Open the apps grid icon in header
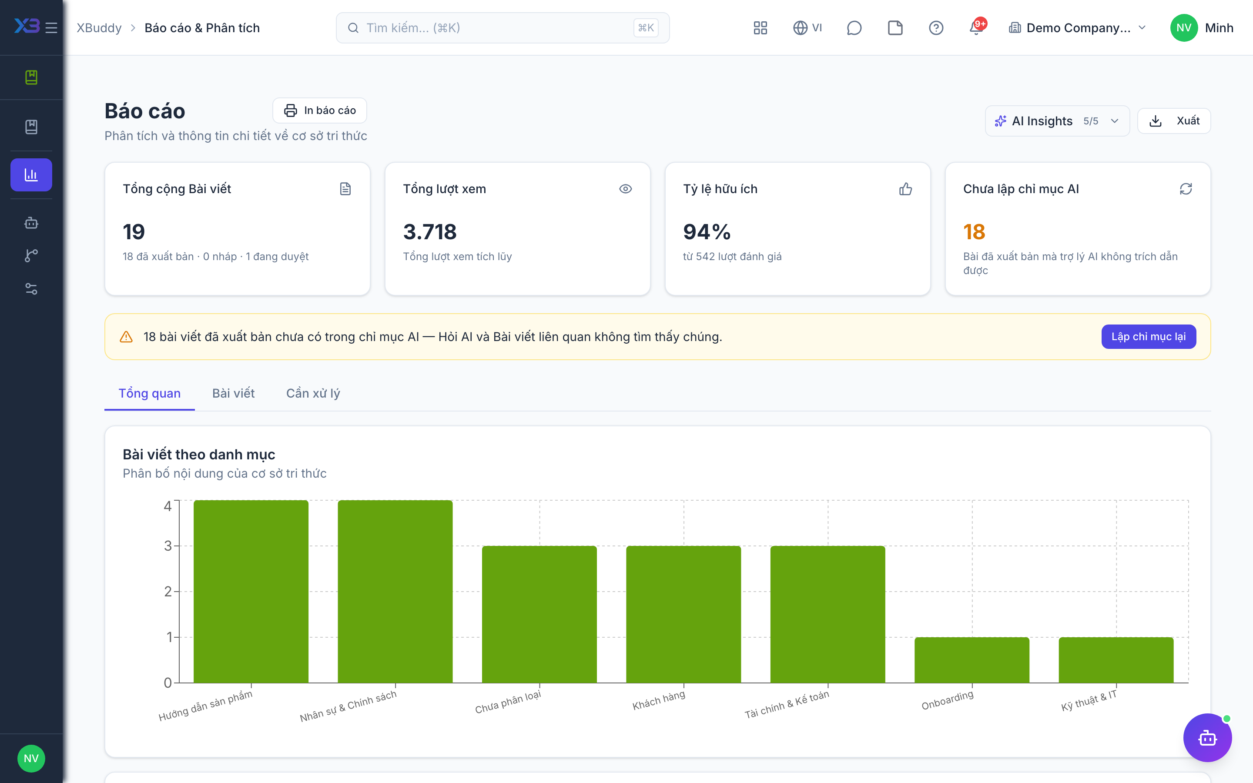Screen dimensions: 1253x783 click(760, 27)
